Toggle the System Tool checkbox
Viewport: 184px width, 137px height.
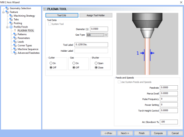(x=50, y=24)
